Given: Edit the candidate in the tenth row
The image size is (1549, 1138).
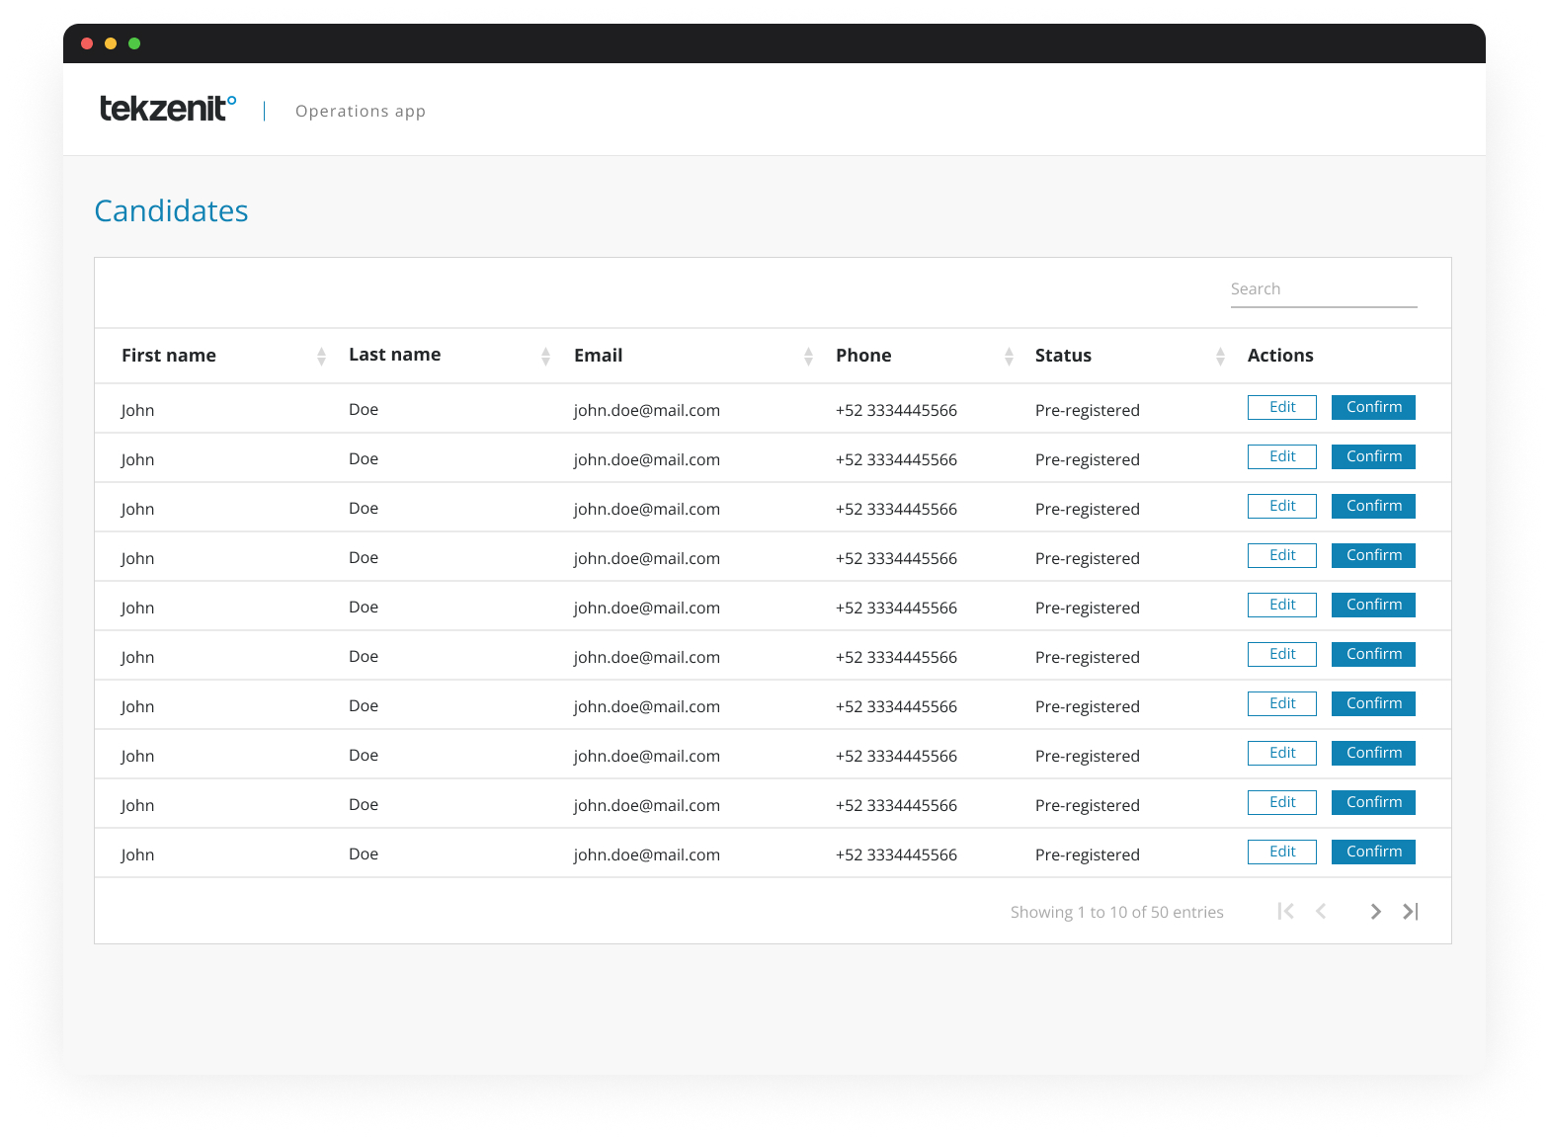Looking at the screenshot, I should [x=1282, y=852].
